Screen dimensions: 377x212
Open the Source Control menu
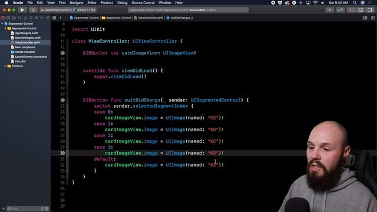coord(143,2)
